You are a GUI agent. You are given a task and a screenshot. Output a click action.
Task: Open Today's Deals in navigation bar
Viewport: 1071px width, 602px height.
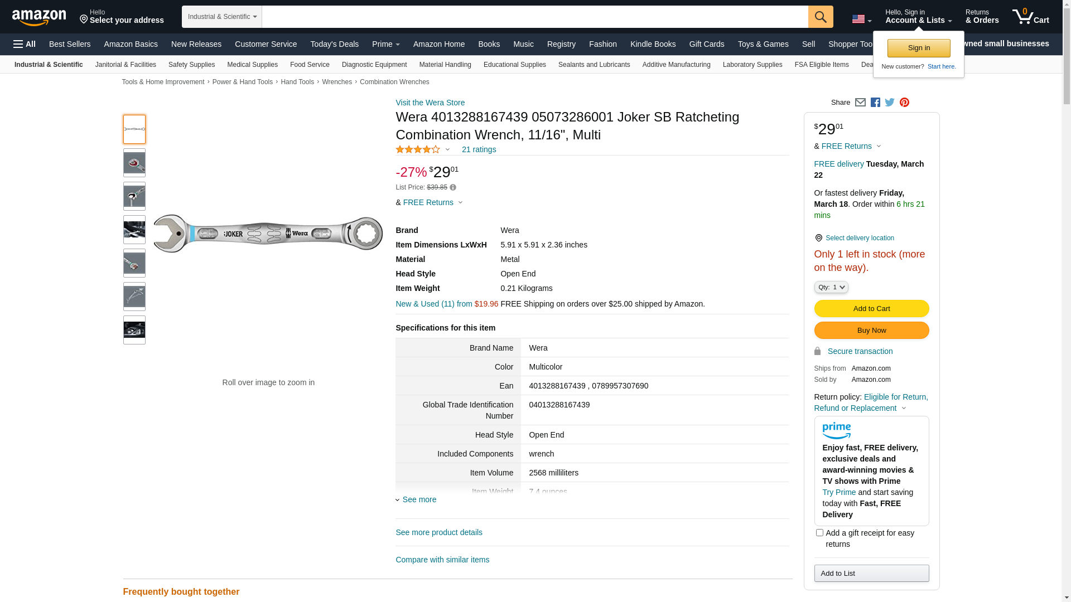click(x=334, y=44)
